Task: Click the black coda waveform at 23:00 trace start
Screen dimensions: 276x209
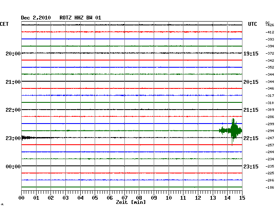Action: coord(29,137)
